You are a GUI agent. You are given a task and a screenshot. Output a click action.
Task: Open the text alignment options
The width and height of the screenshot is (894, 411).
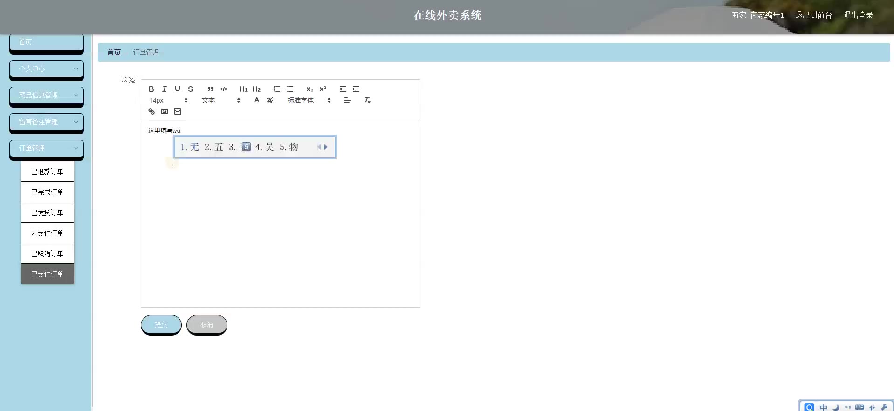coord(347,100)
